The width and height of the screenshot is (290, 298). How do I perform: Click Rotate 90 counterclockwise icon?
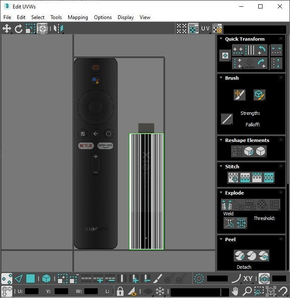coord(262,50)
